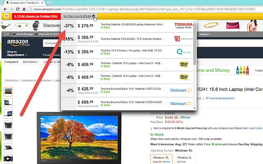This screenshot has width=263, height=164.
Task: Select the Windows 10 operating system option
Action: coord(161,158)
